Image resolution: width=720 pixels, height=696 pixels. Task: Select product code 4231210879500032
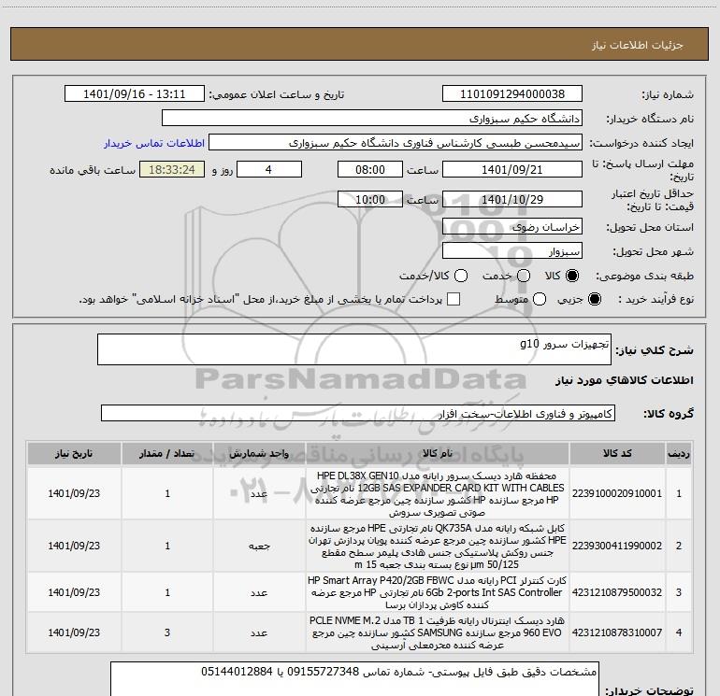coord(617,593)
